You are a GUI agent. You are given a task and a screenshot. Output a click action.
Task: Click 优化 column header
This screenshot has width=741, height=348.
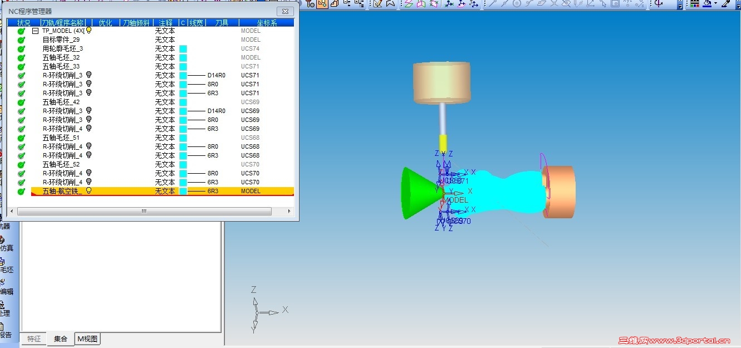pyautogui.click(x=106, y=23)
